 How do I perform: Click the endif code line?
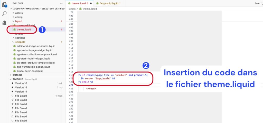coord(86,82)
